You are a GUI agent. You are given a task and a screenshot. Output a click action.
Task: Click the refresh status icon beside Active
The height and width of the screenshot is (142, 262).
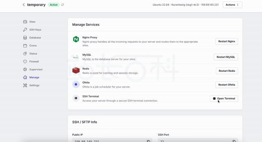(x=63, y=5)
